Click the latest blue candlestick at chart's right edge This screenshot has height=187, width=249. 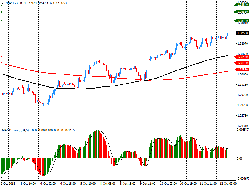point(228,35)
